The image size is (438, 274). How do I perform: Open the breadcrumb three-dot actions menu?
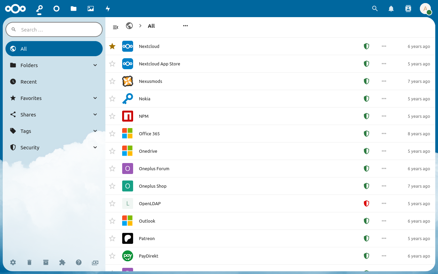coord(185,26)
